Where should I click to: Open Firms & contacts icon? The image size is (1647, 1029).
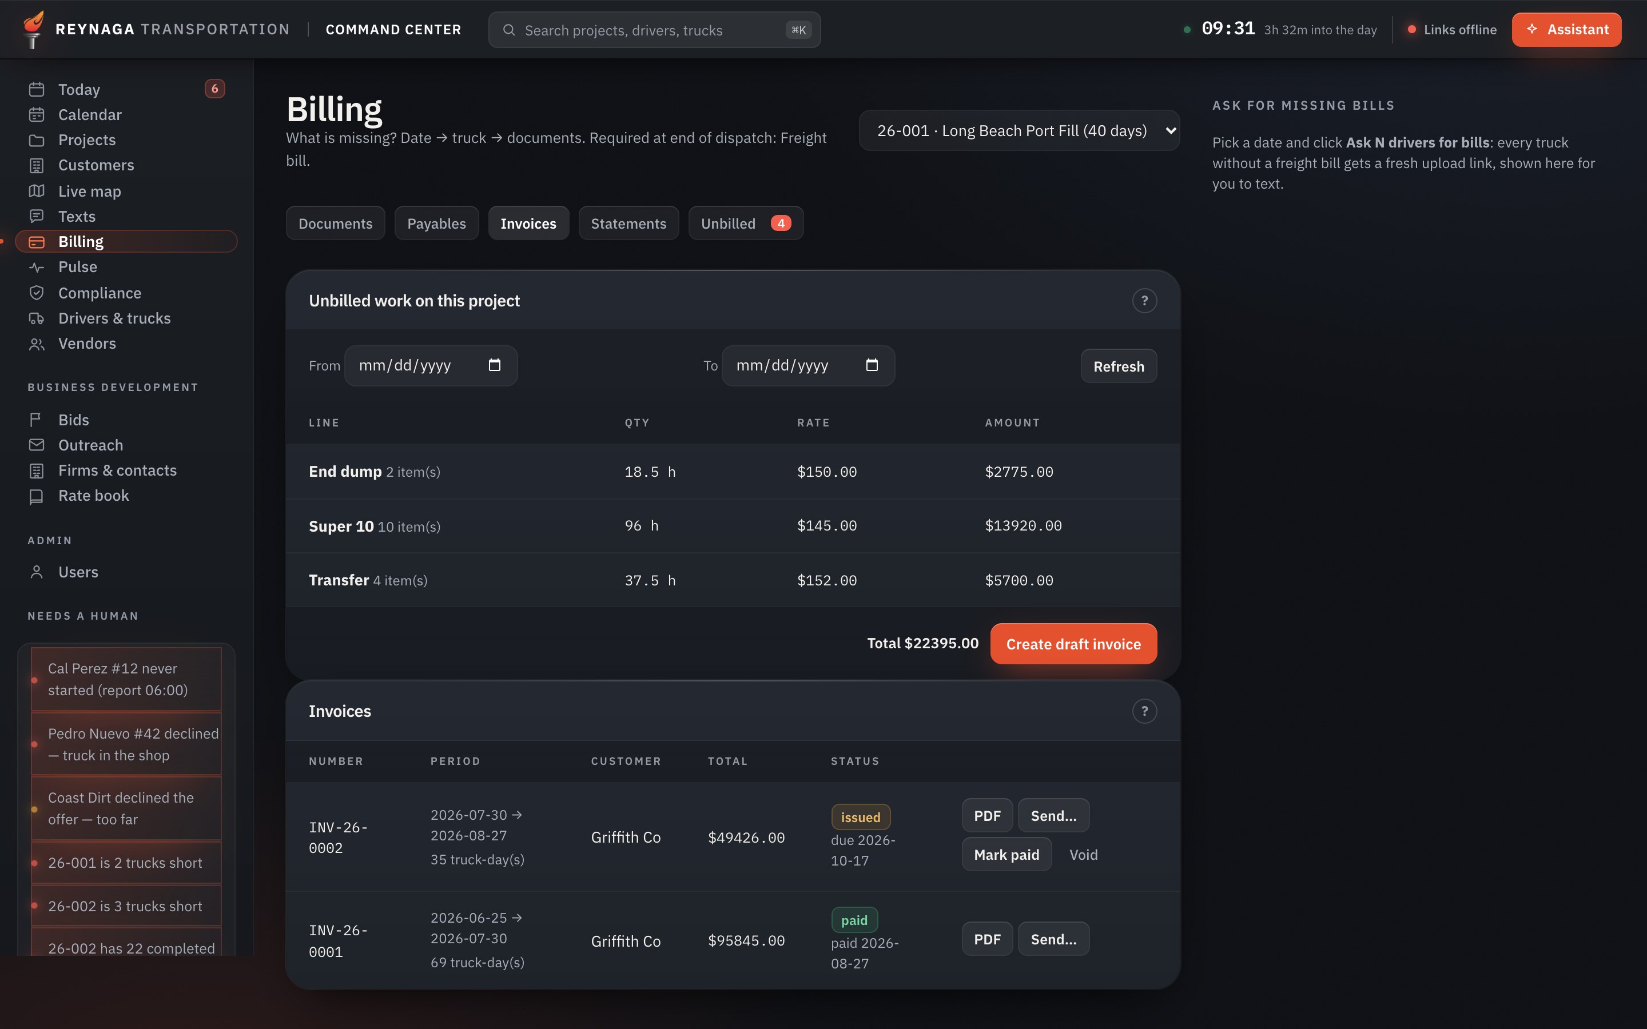point(37,470)
